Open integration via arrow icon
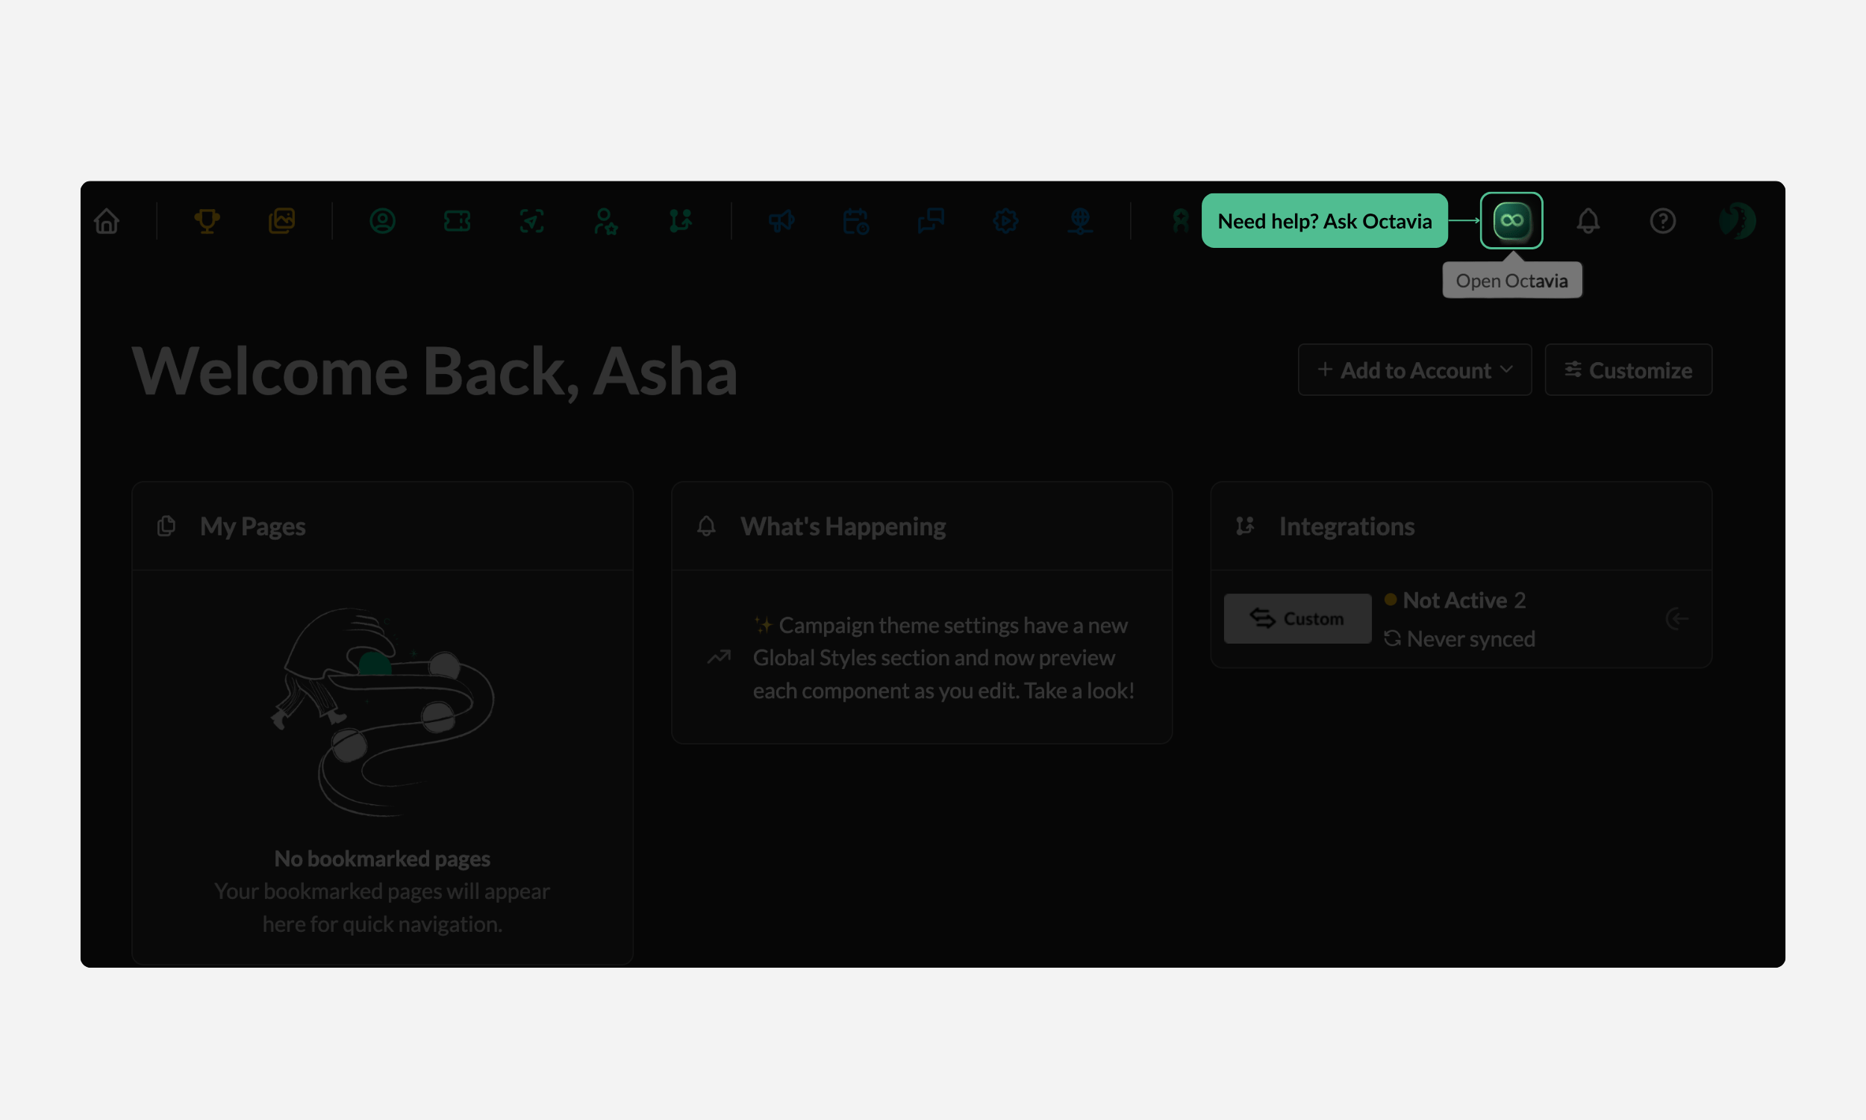Viewport: 1866px width, 1120px height. 1676,619
